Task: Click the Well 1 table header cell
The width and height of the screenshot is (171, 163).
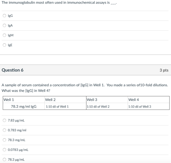Action: (24, 100)
